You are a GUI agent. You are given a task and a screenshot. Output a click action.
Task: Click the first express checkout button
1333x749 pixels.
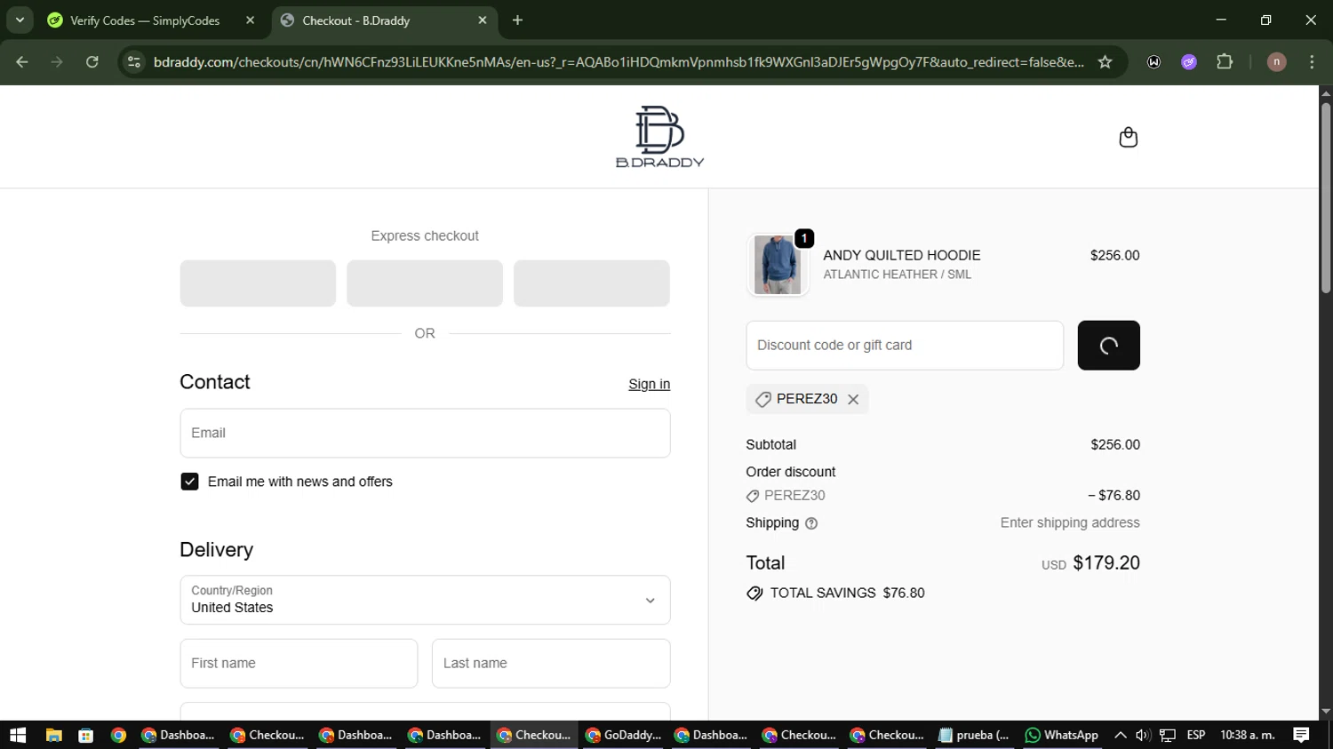tap(258, 283)
